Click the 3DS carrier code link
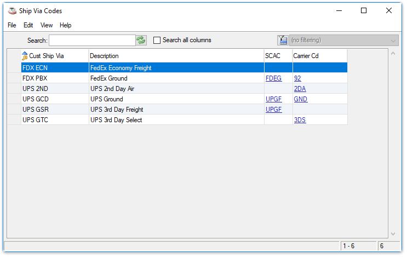This screenshot has width=407, height=257. coord(300,120)
